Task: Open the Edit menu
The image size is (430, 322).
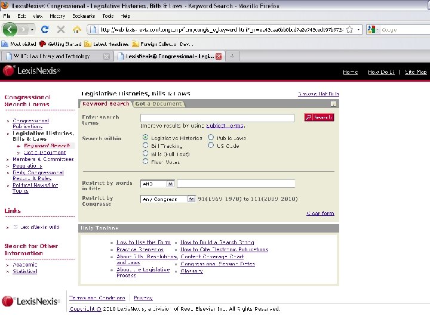Action: click(x=21, y=16)
